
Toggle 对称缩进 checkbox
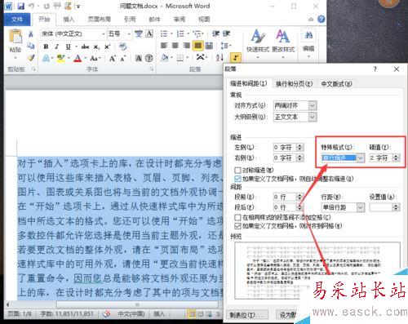(x=237, y=170)
